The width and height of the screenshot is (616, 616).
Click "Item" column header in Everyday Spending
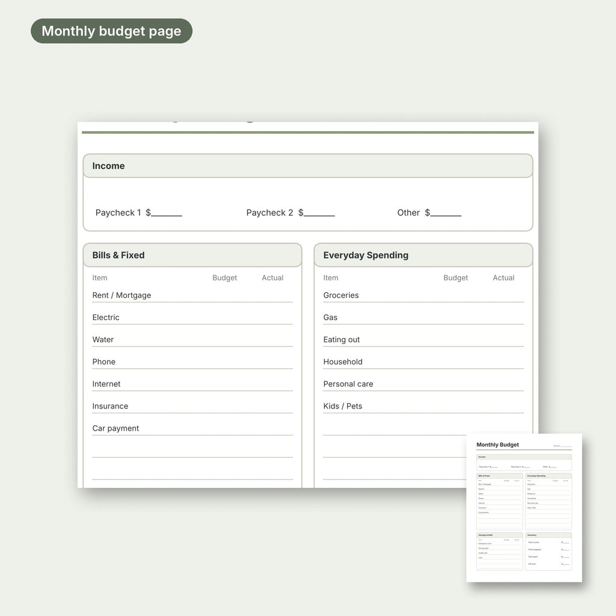coord(331,278)
